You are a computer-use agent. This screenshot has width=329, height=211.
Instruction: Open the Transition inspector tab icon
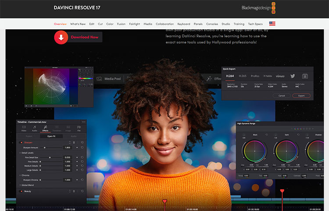57,127
